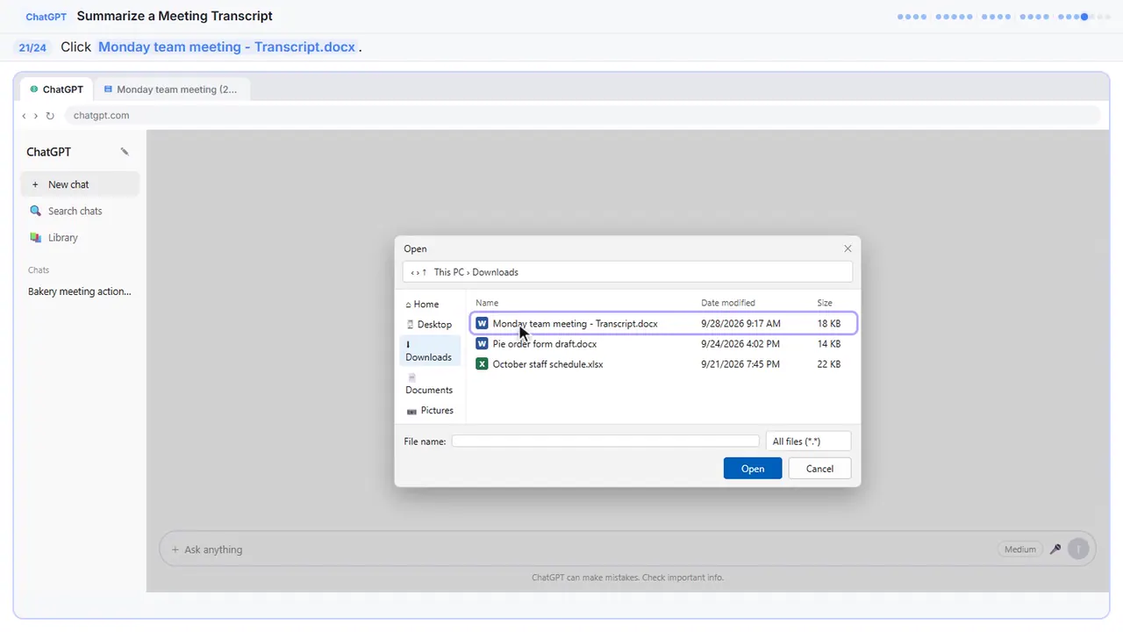This screenshot has width=1123, height=632.
Task: Go back using the browser back arrow
Action: click(x=24, y=116)
